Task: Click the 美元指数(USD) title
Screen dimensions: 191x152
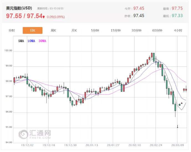Action: [19, 8]
